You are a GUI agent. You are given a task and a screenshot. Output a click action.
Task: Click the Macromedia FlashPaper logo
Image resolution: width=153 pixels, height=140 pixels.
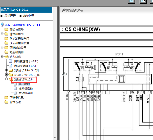[x=72, y=10]
